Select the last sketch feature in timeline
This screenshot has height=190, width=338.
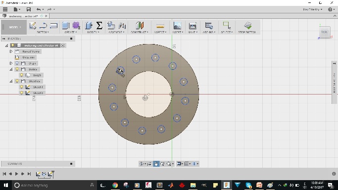point(50,174)
